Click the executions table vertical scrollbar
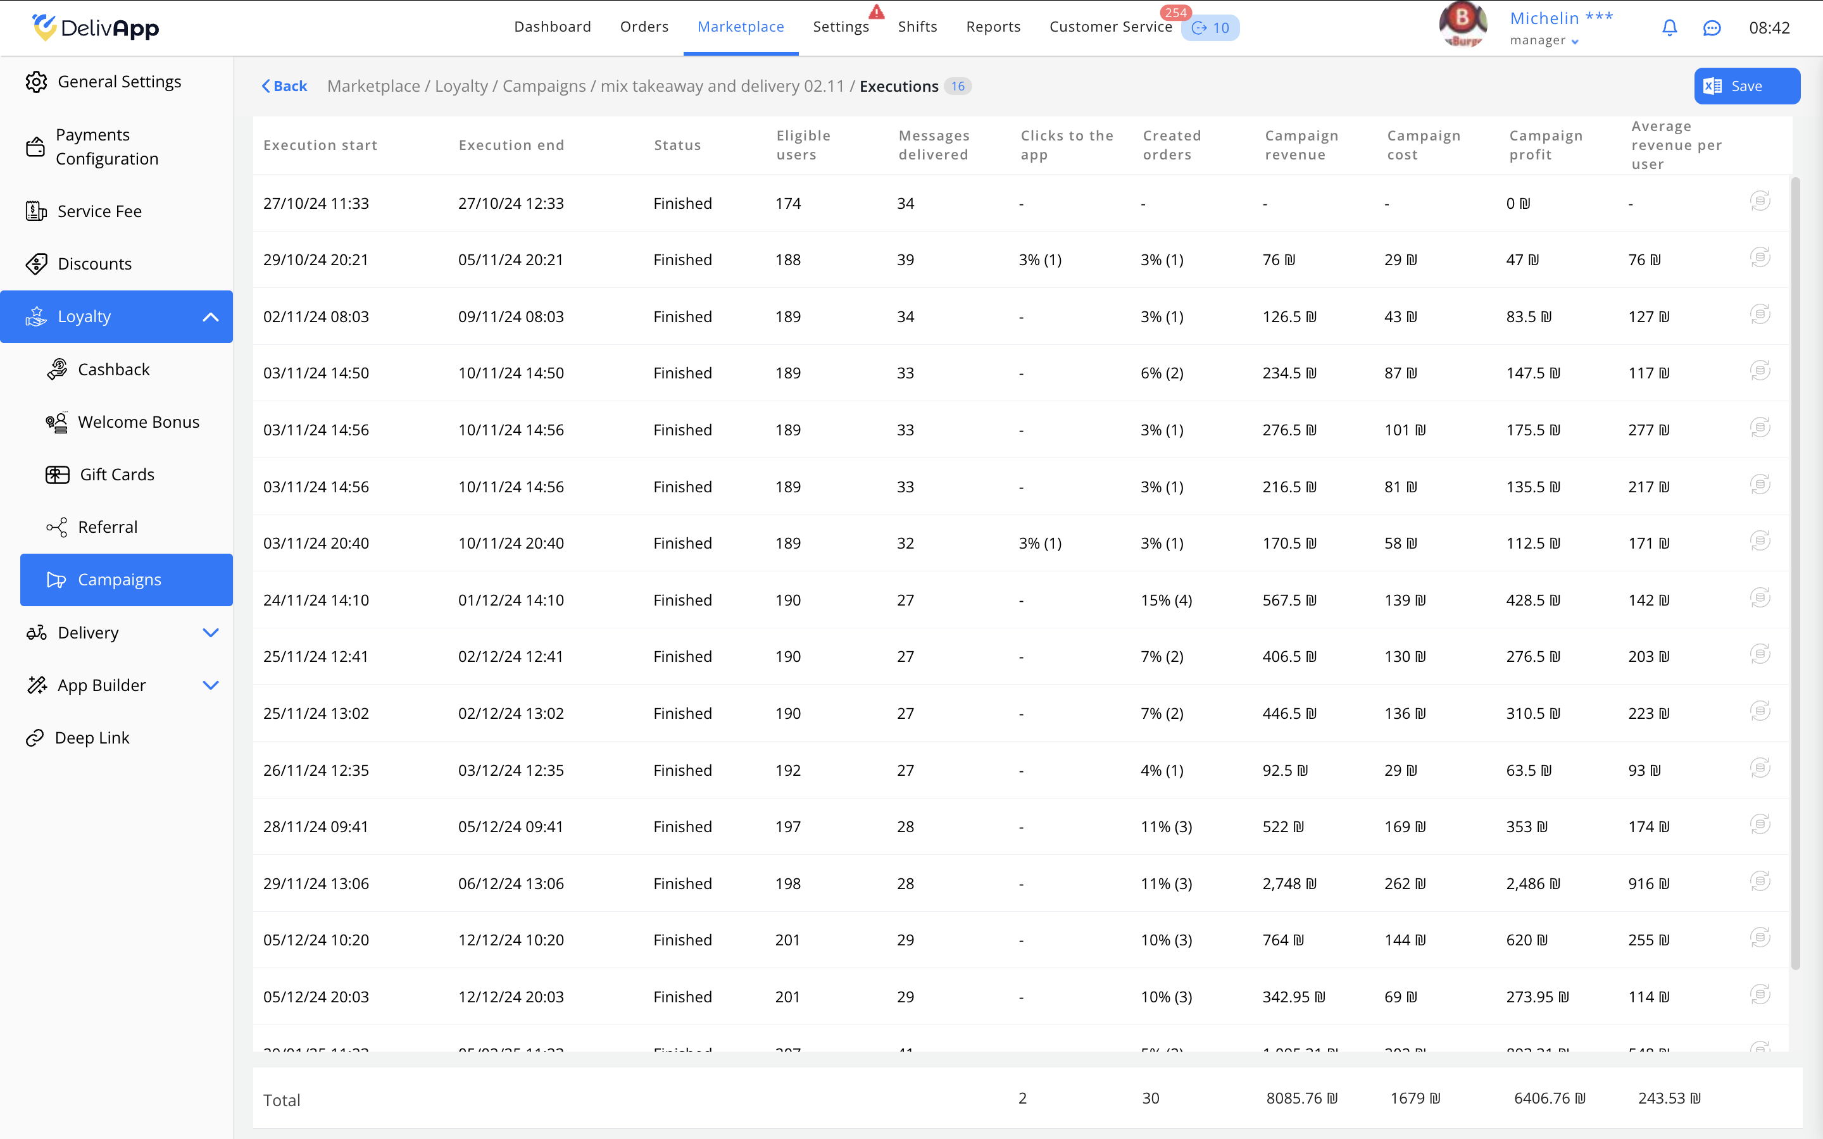Viewport: 1823px width, 1139px height. (x=1795, y=573)
